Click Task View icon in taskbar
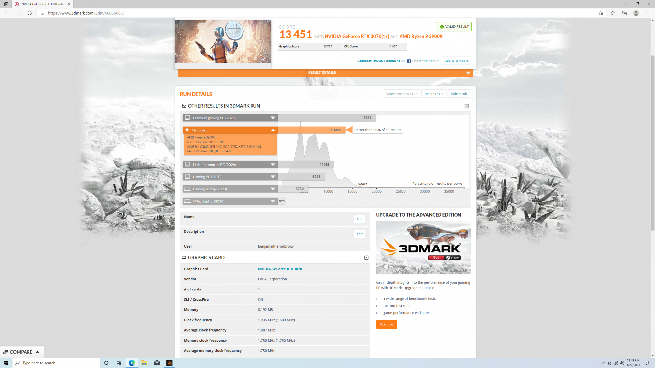This screenshot has height=368, width=655. click(119, 363)
